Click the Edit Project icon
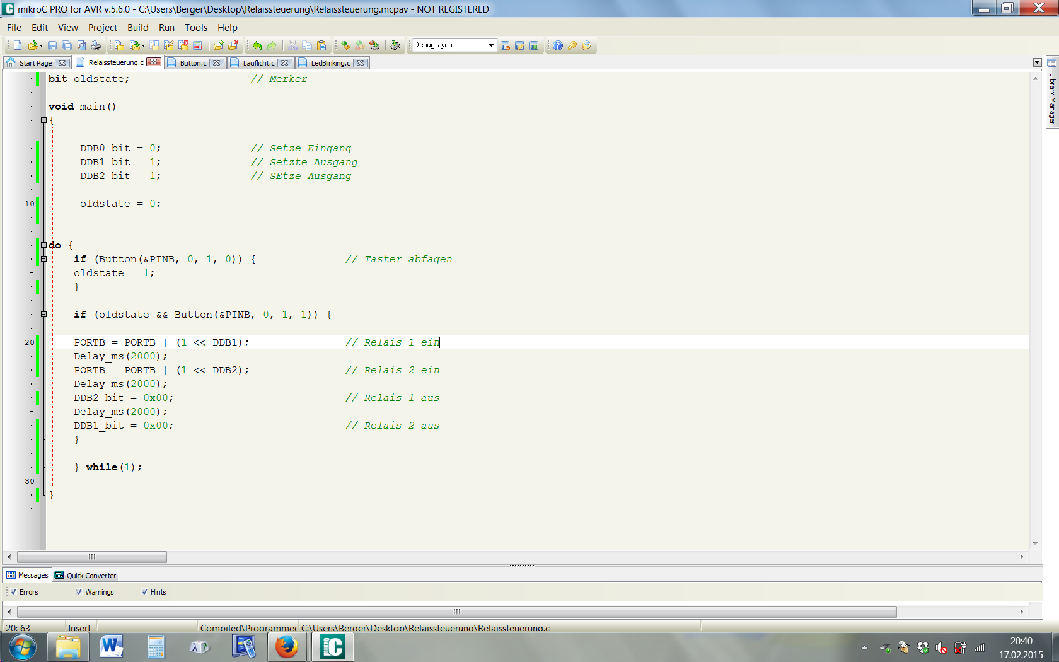 tap(169, 45)
